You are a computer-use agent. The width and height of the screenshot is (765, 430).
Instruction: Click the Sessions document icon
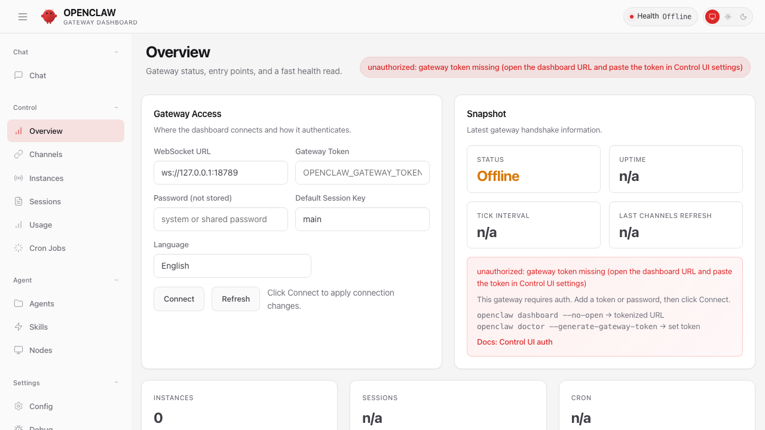19,201
